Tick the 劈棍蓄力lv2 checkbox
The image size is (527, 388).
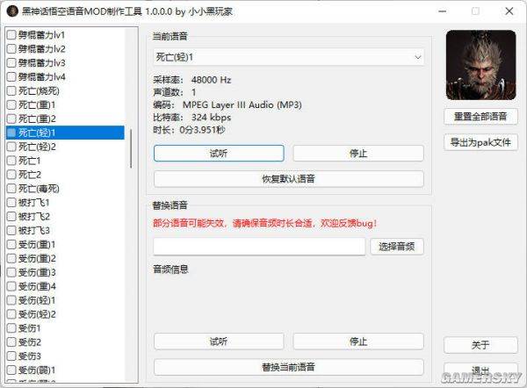point(11,49)
